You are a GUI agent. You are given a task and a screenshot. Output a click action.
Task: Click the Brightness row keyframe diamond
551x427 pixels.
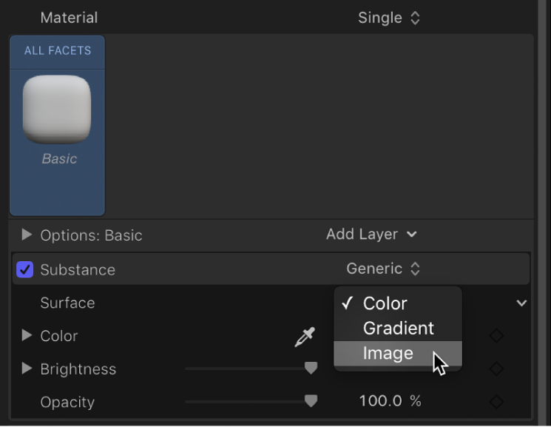[x=497, y=369]
